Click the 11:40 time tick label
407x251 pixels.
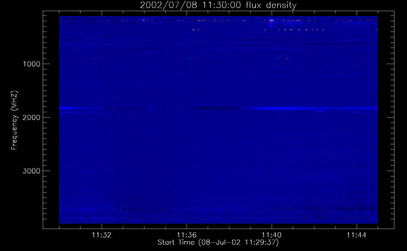272,235
